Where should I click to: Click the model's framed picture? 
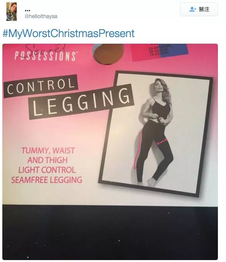pyautogui.click(x=156, y=134)
